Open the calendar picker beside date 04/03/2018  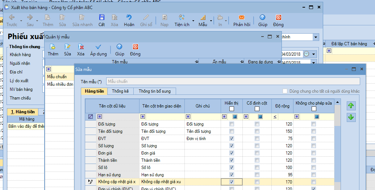307,54
